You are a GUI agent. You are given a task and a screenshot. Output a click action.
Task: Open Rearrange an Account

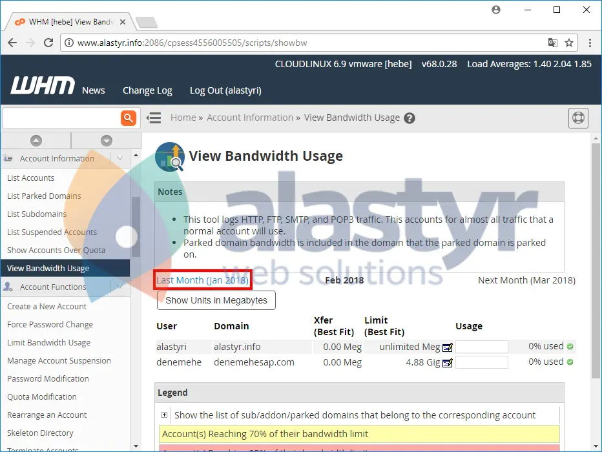tap(47, 415)
